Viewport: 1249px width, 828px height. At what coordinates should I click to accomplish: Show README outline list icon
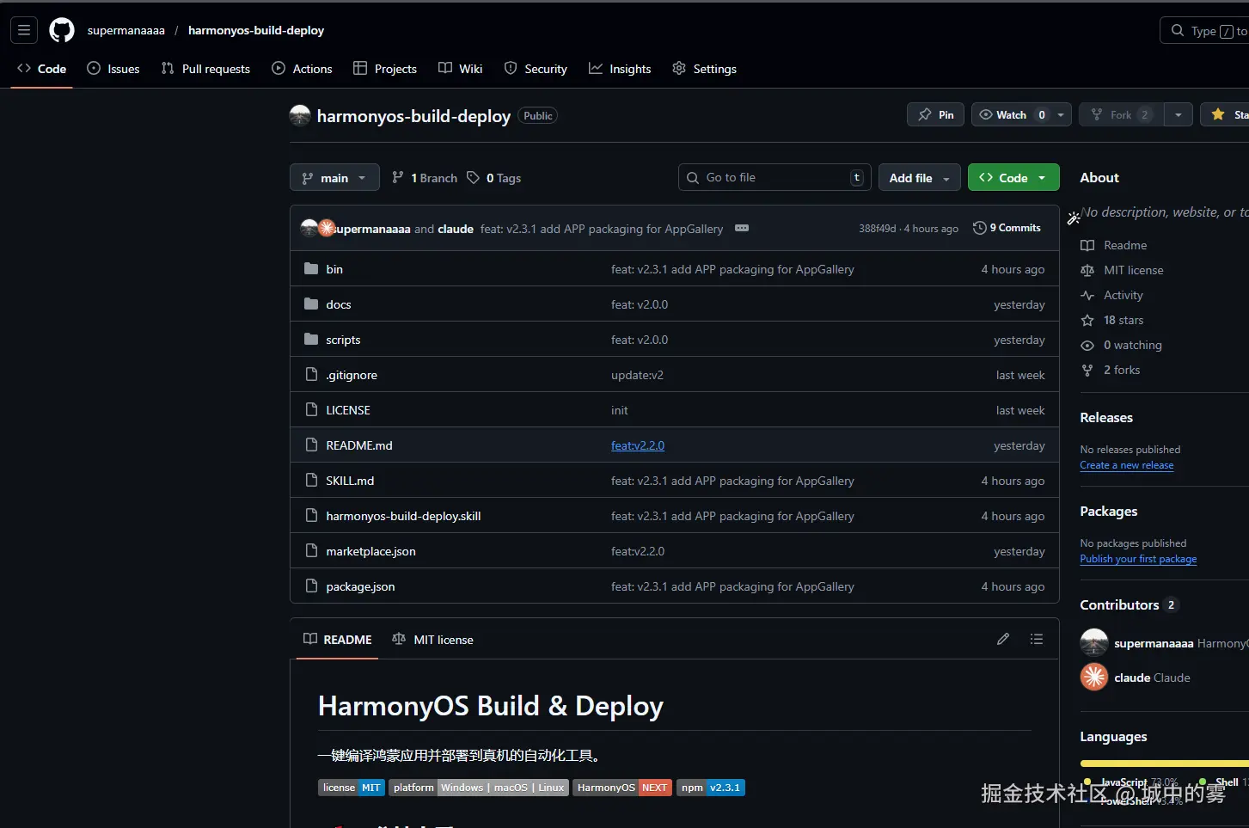pyautogui.click(x=1037, y=639)
